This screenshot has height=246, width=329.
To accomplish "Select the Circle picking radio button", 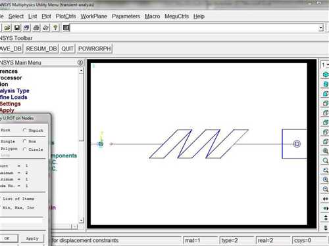I will pyautogui.click(x=25, y=150).
